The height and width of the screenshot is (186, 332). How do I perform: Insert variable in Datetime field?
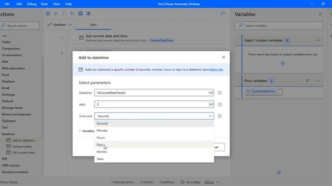(x=211, y=92)
